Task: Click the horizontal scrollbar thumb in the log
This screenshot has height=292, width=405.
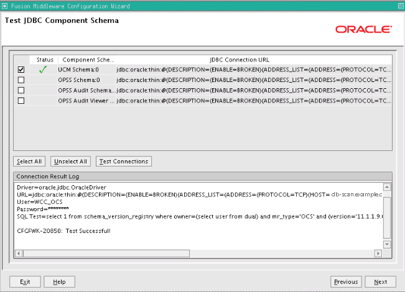Action: (106, 253)
